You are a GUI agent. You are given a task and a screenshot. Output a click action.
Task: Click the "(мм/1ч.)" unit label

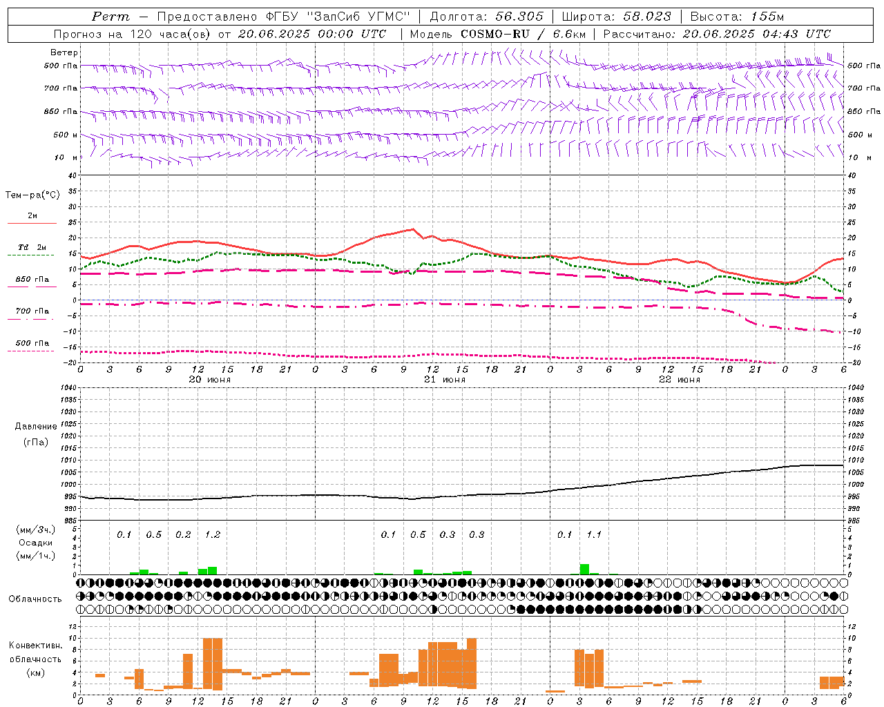click(x=35, y=556)
